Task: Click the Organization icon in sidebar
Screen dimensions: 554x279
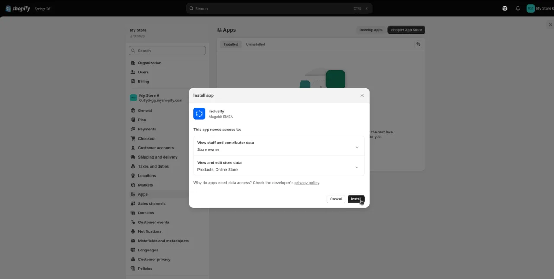Action: coord(133,63)
